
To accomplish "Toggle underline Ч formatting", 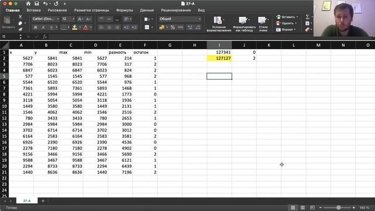I will point(51,28).
